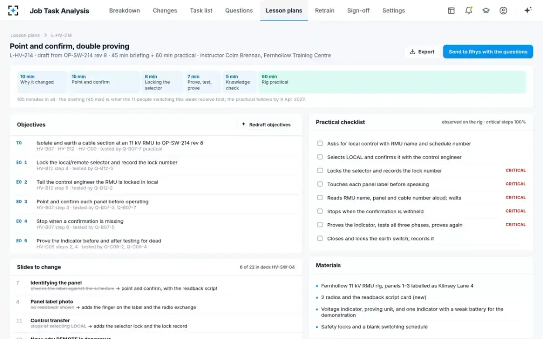The image size is (543, 339).
Task: Click the Job Task Analysis logo icon
Action: (14, 10)
